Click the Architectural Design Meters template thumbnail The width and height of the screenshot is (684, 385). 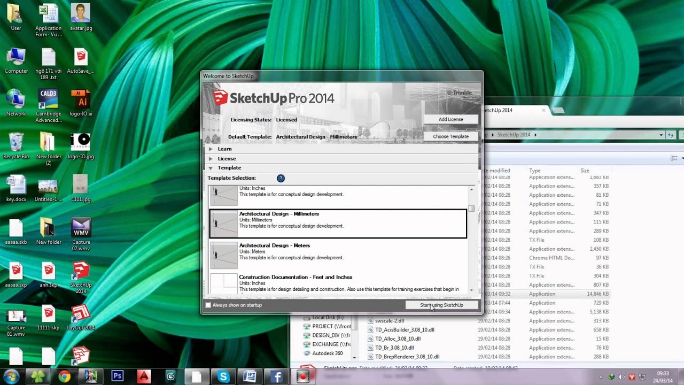[224, 255]
